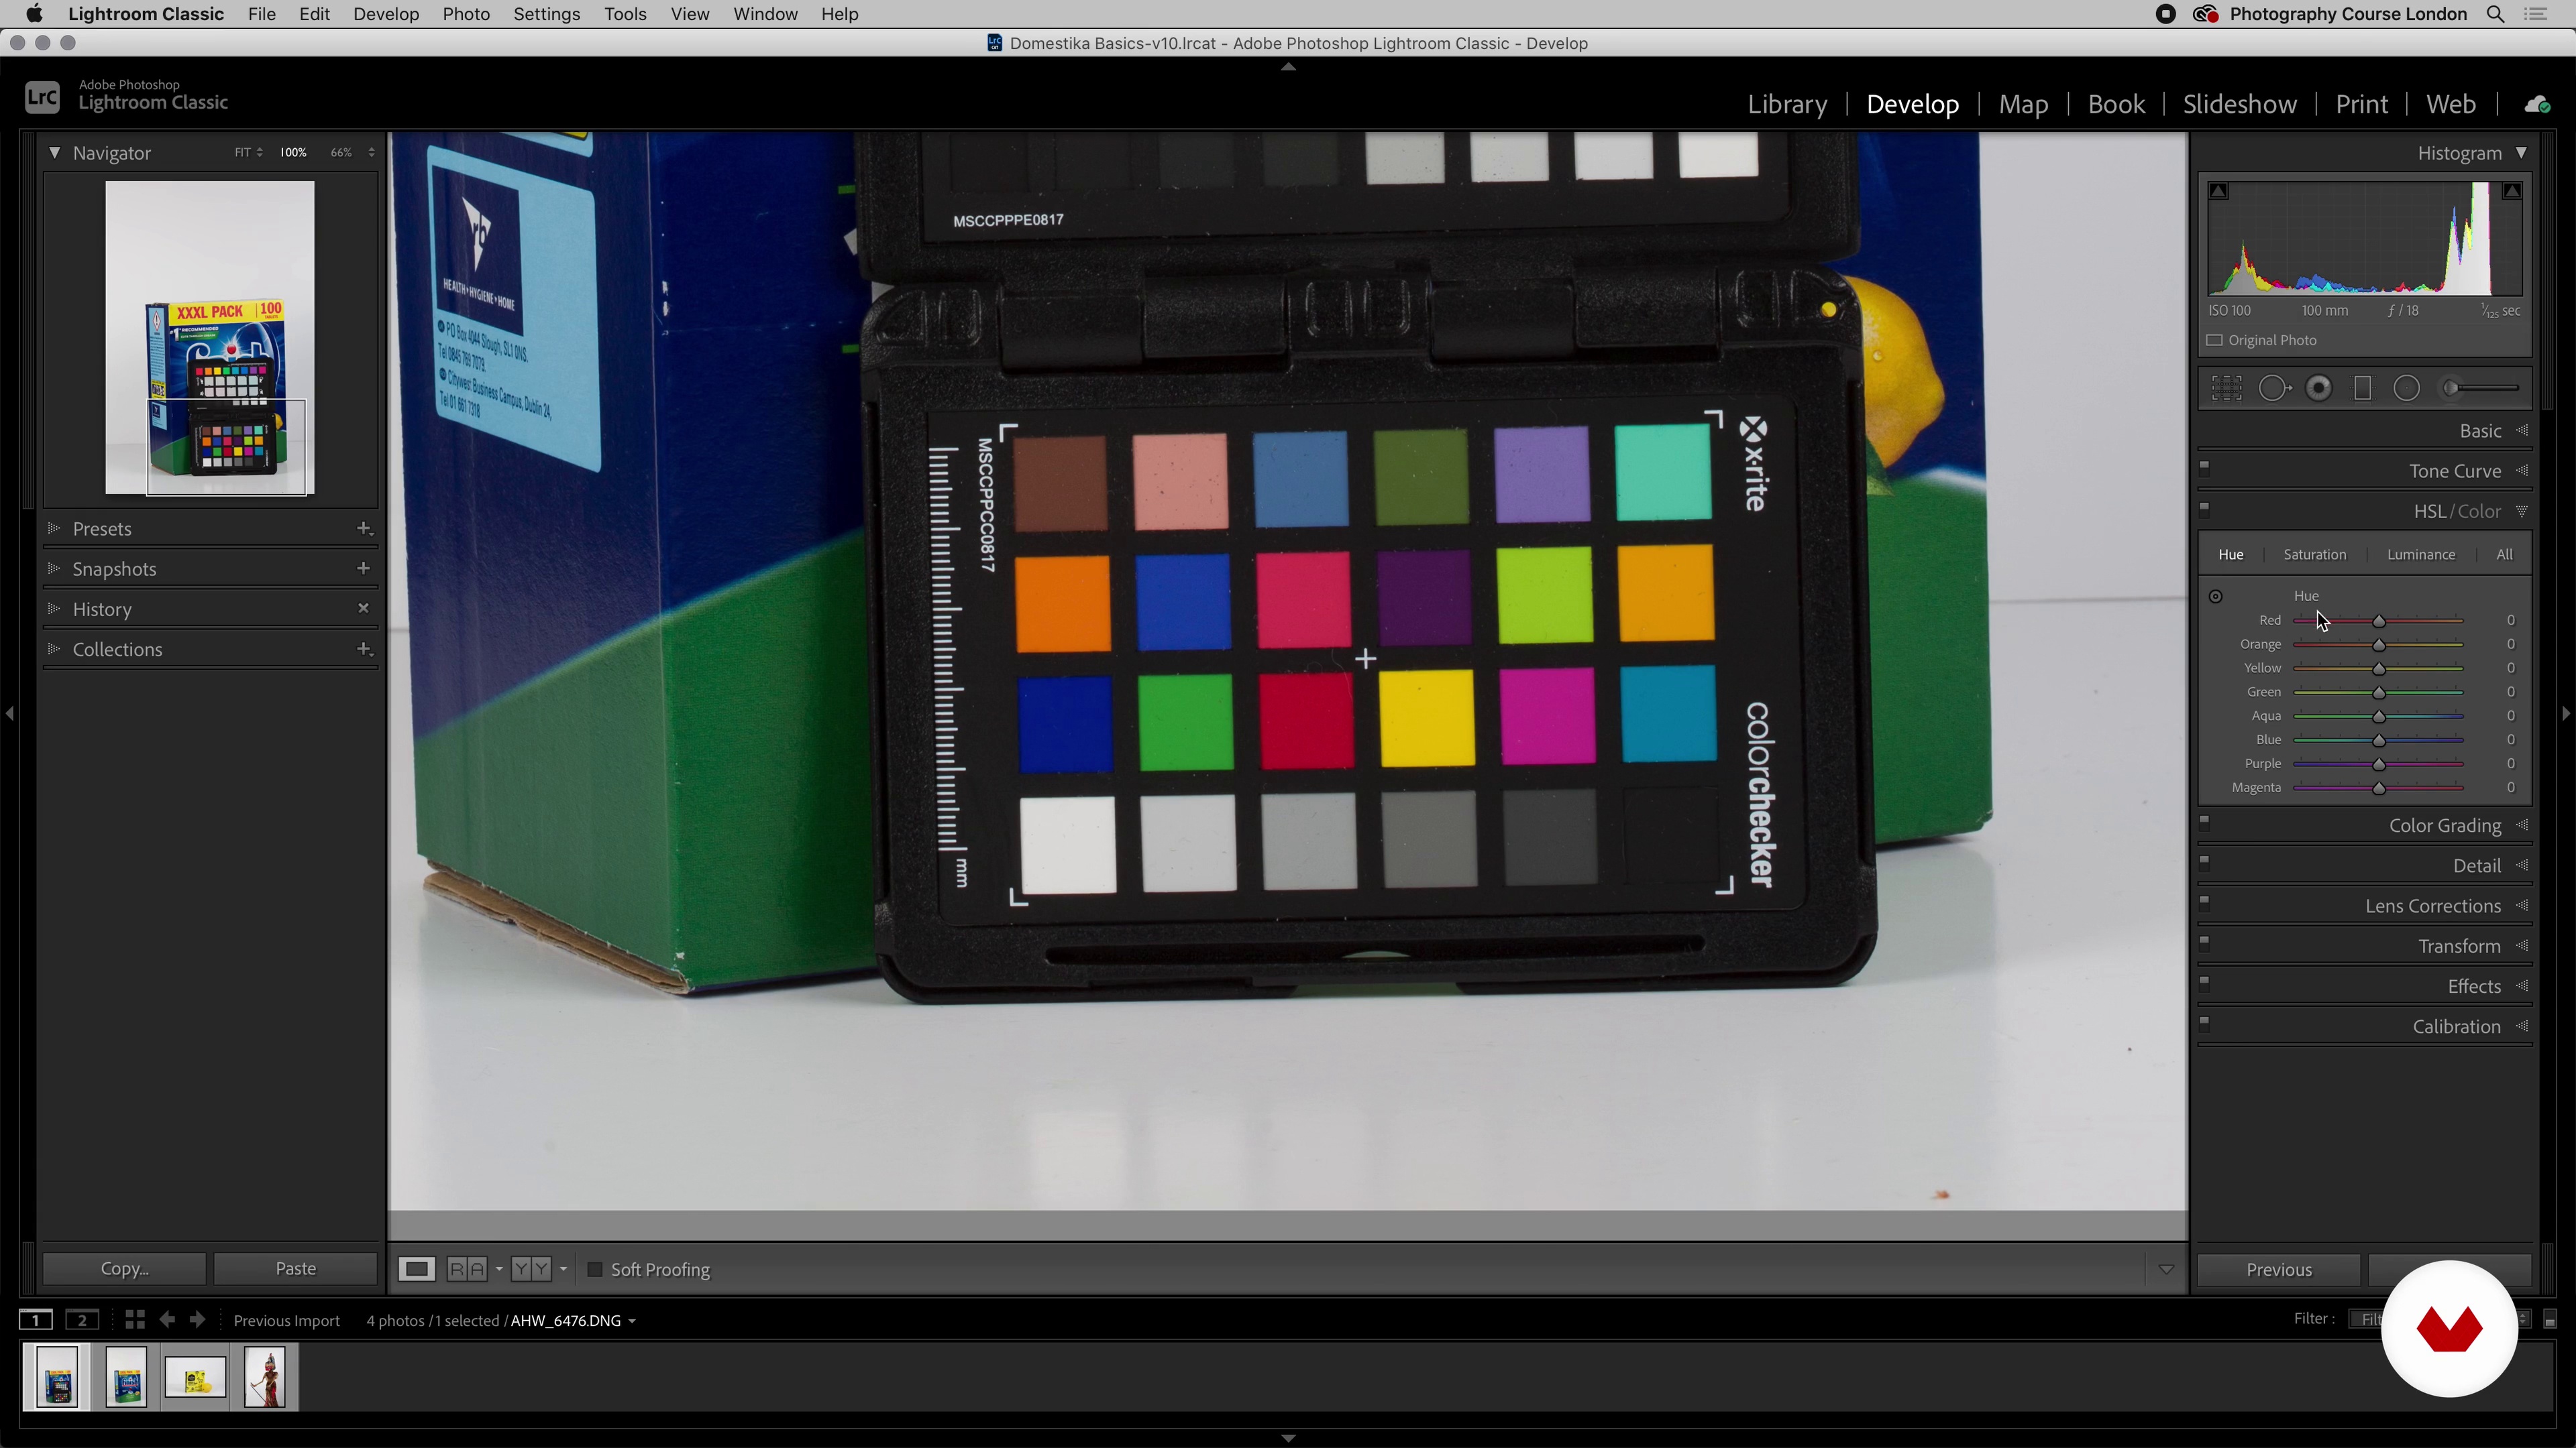Open the main window display button 1
The width and height of the screenshot is (2576, 1448).
coord(36,1321)
